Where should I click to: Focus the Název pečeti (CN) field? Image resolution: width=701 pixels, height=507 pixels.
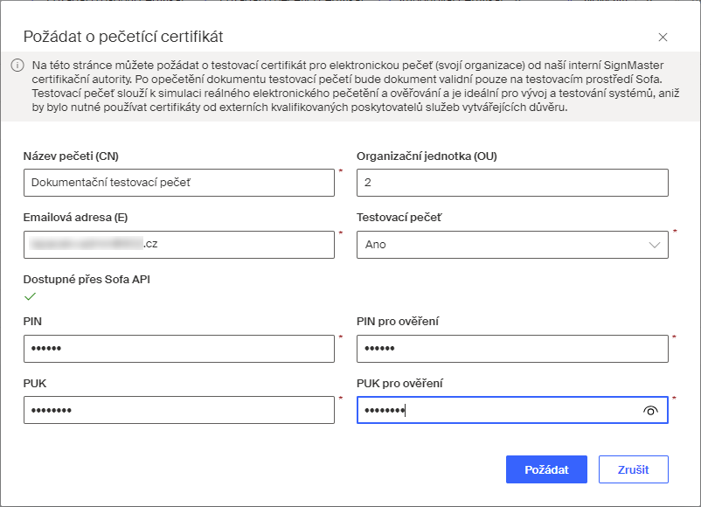tap(179, 183)
